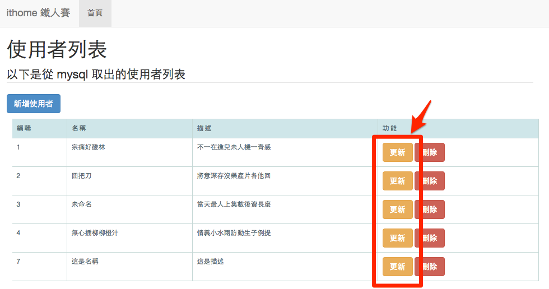The width and height of the screenshot is (549, 289).
Task: Click 更新 in the 未命名 row
Action: coord(397,209)
